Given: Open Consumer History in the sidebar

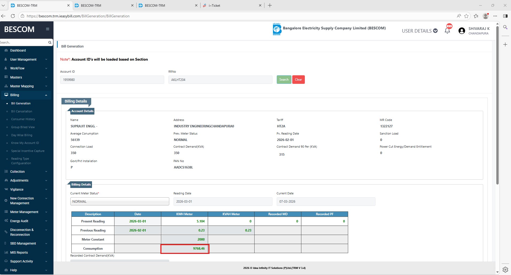Looking at the screenshot, I should (23, 119).
